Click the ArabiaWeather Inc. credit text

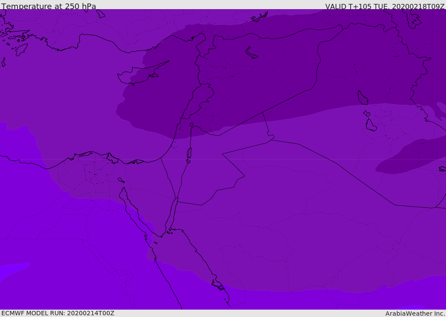tap(415, 314)
